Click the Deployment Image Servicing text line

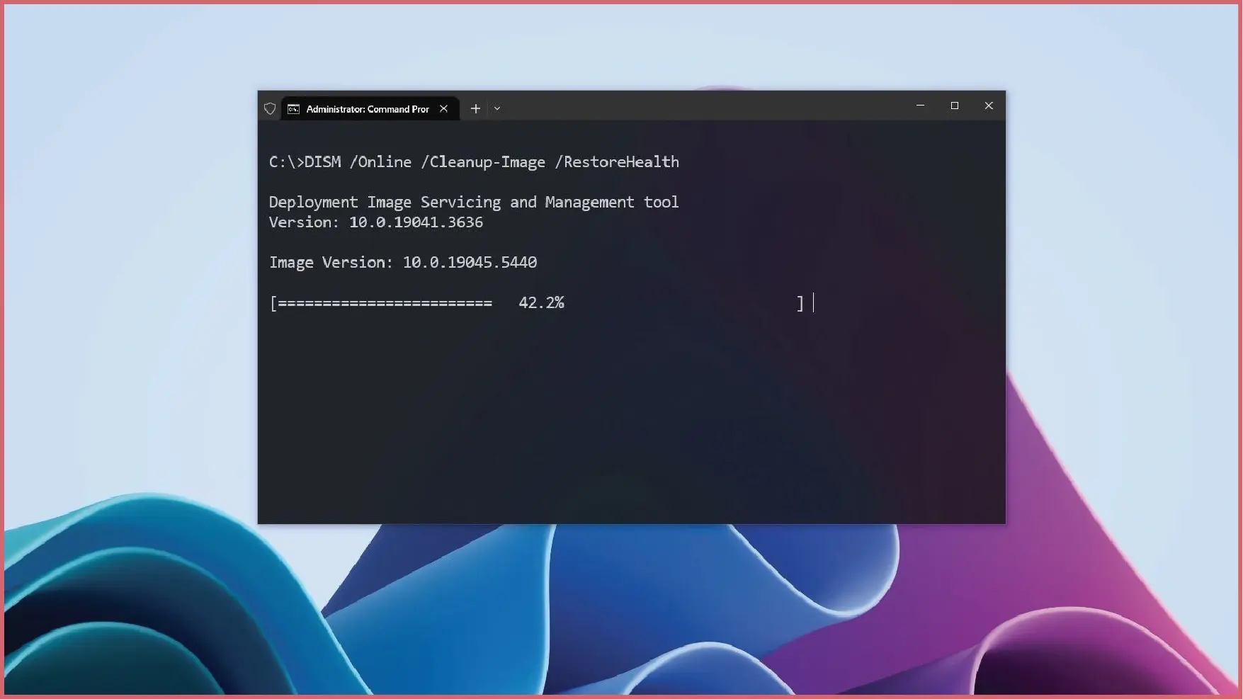coord(473,203)
